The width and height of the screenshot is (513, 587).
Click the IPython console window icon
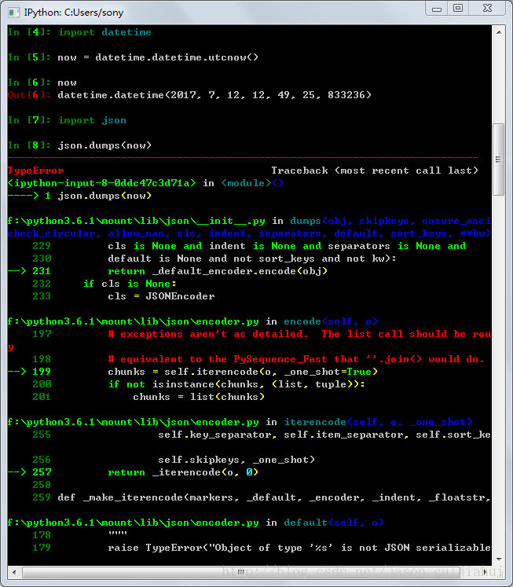tap(14, 13)
